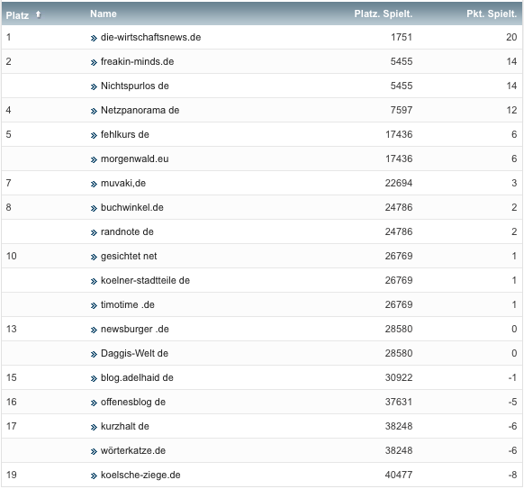Click arrow icon beside kurzhalt de
Image resolution: width=524 pixels, height=489 pixels.
(x=94, y=427)
